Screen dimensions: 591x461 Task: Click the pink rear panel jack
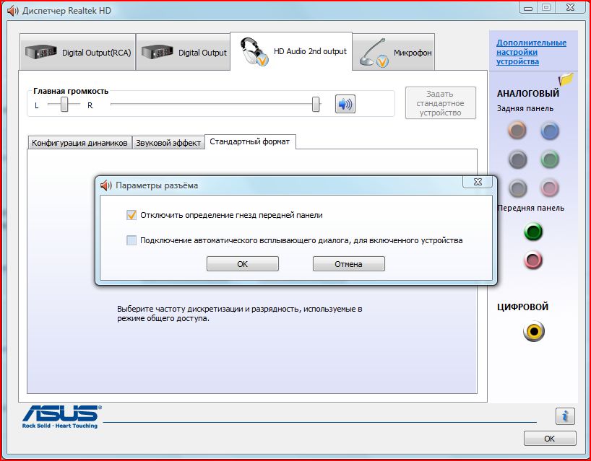549,188
